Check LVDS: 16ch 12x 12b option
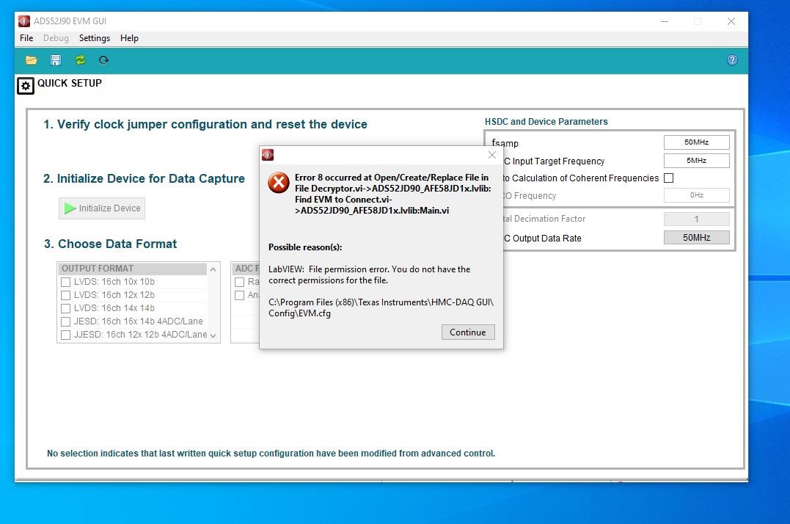 (65, 295)
